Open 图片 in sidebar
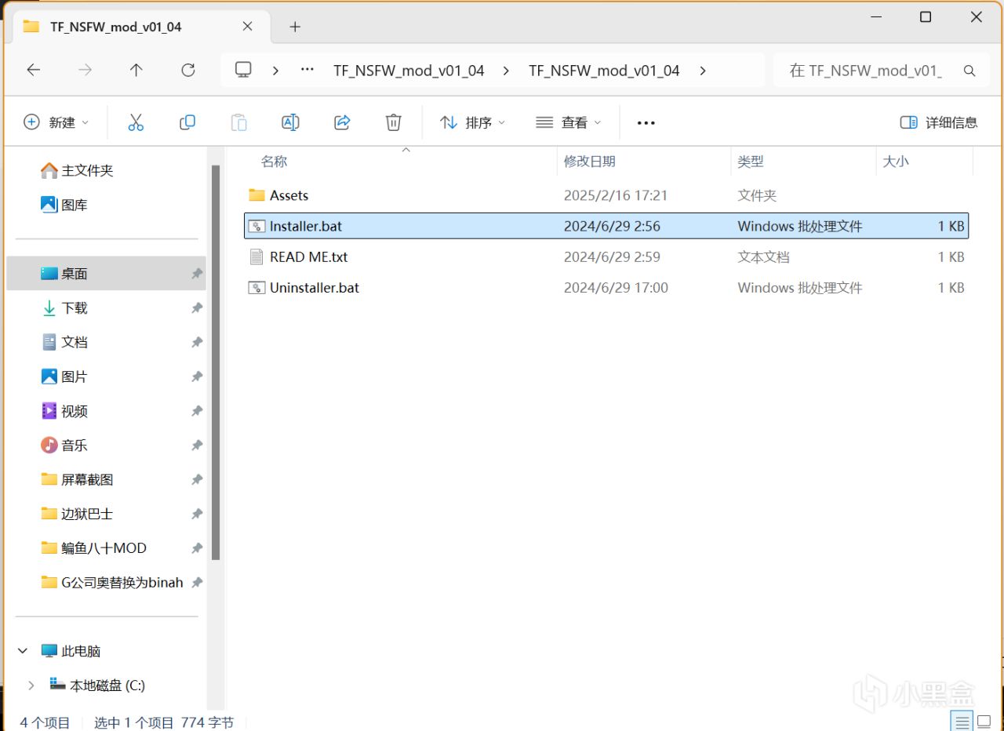 [64, 376]
